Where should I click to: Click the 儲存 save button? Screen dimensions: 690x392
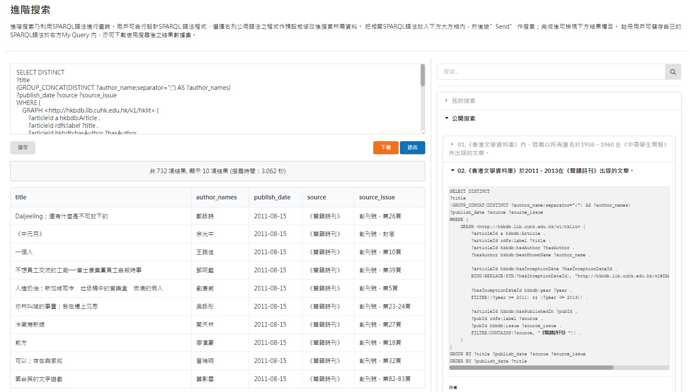[x=23, y=148]
